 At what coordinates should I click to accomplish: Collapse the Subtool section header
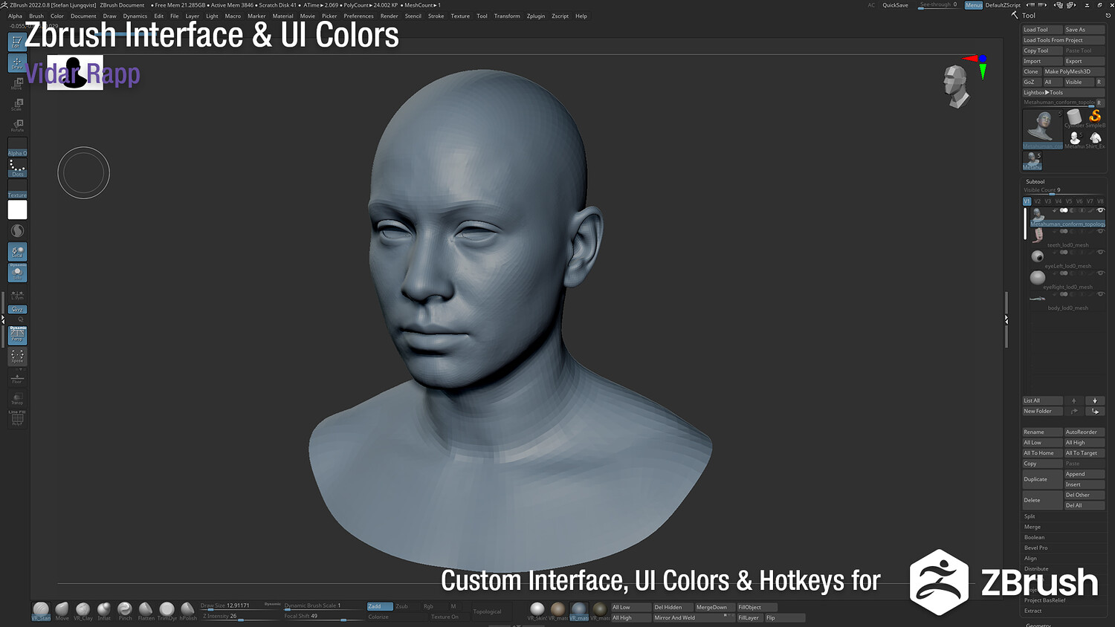click(x=1035, y=181)
